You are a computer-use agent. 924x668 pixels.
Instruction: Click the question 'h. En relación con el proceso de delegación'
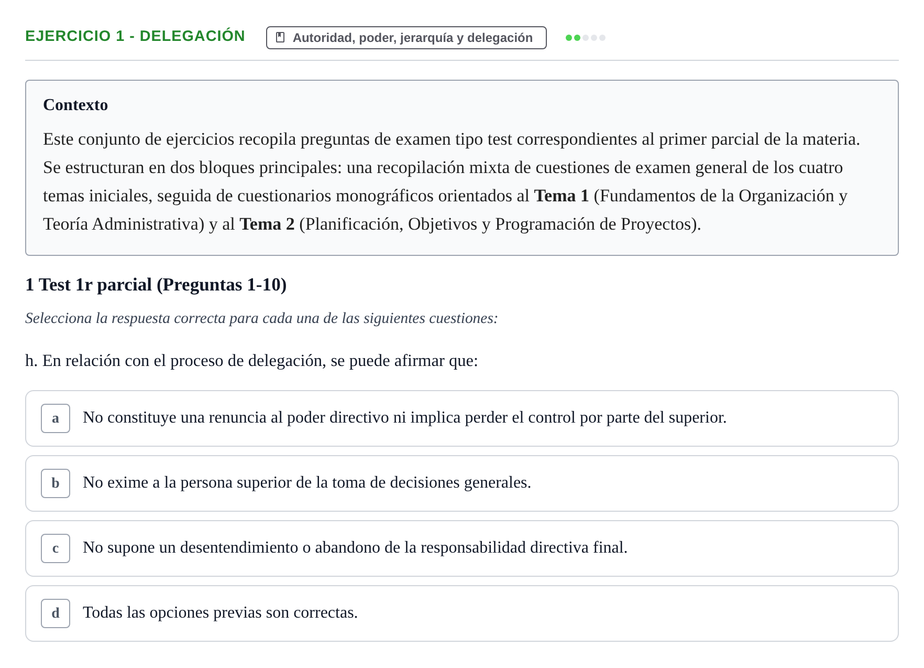click(x=251, y=361)
